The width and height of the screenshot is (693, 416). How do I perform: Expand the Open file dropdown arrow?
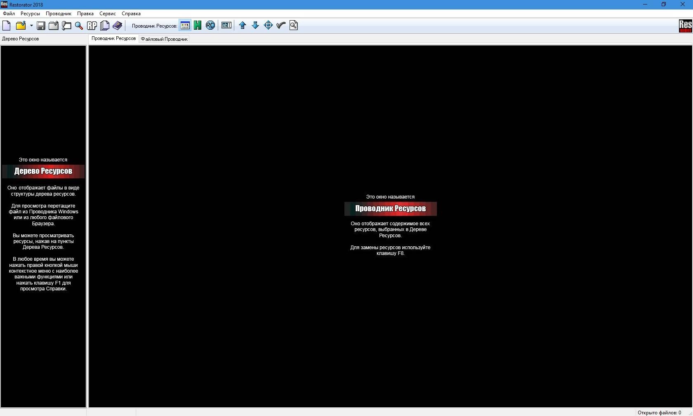click(x=31, y=26)
